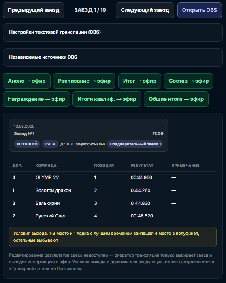Click the result 0:44.260
The image size is (226, 283).
click(x=141, y=190)
